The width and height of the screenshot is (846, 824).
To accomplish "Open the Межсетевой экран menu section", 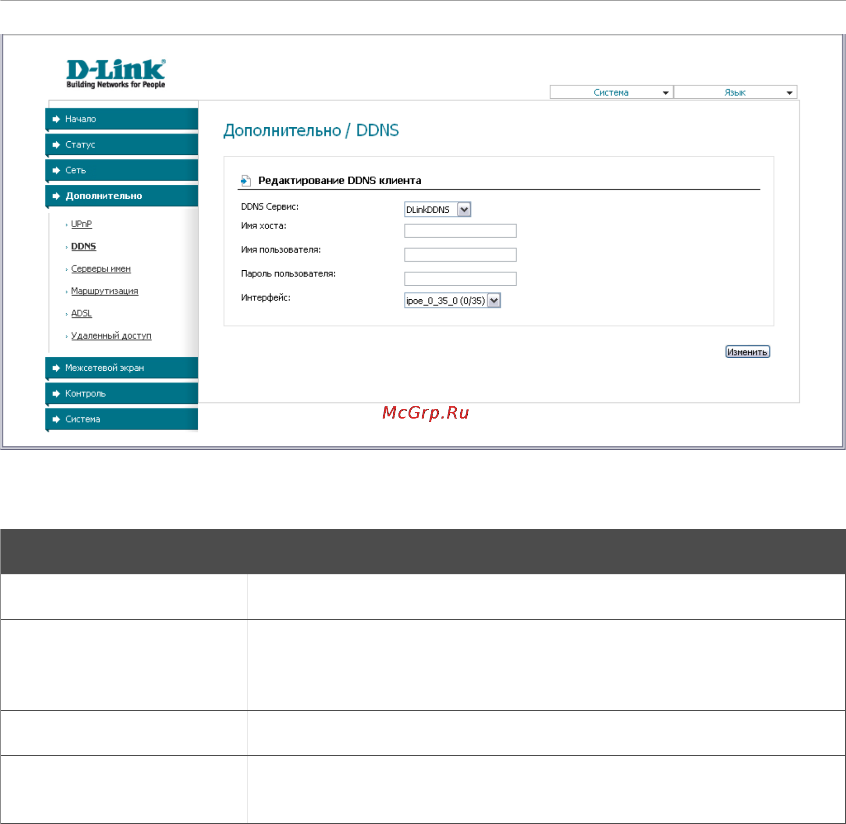I will point(122,368).
